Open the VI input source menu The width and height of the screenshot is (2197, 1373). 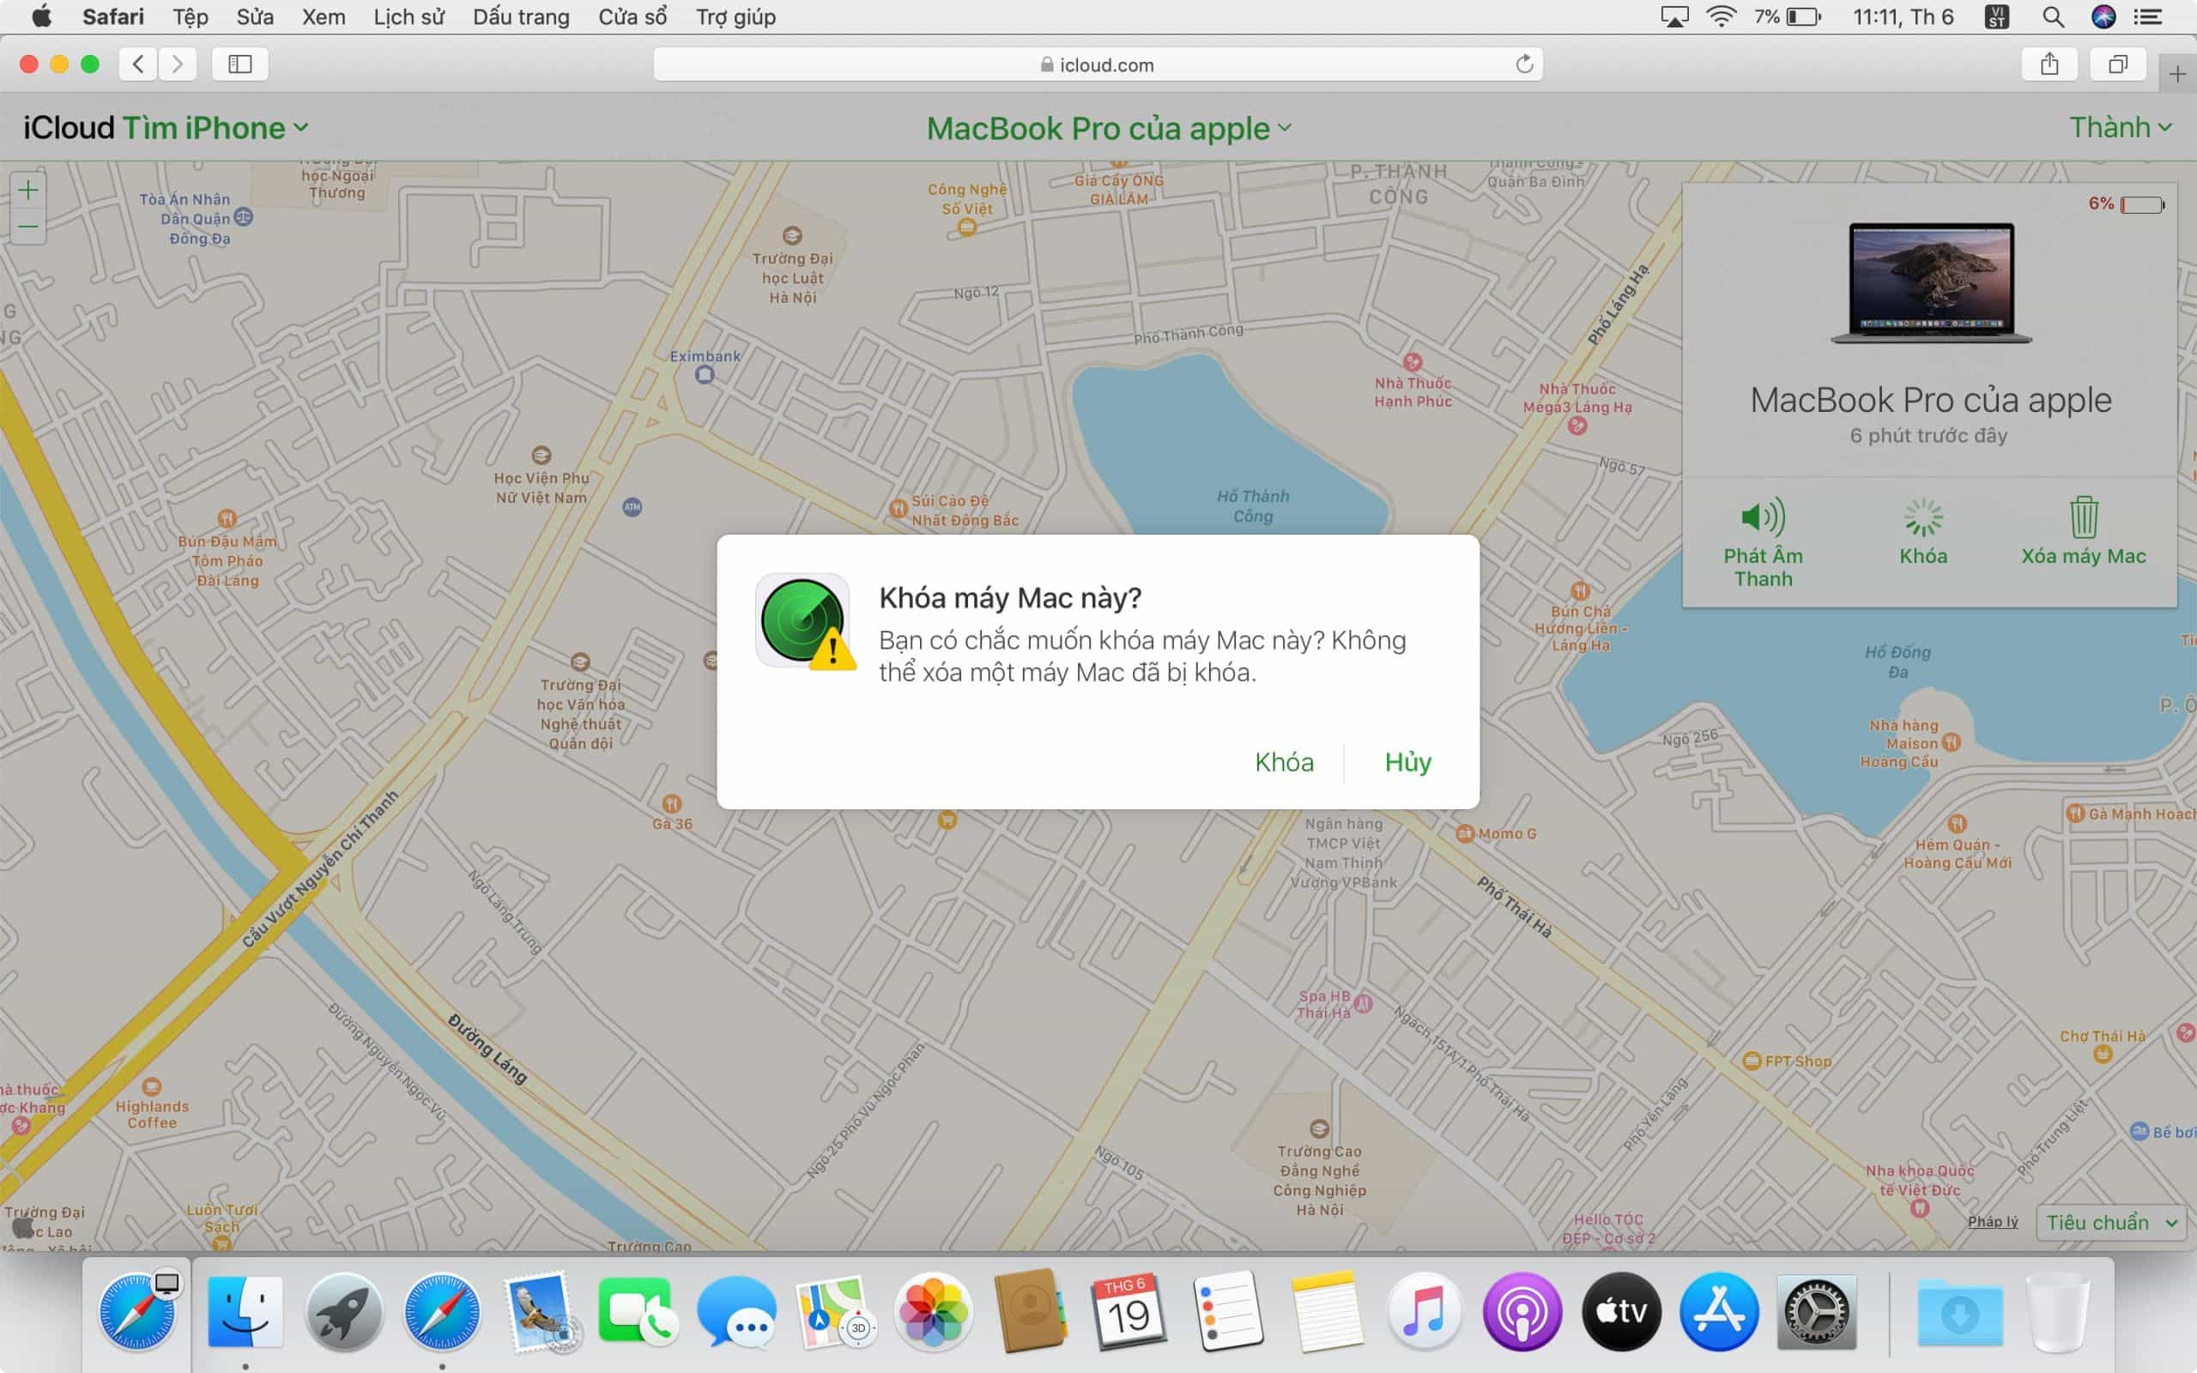click(1995, 16)
